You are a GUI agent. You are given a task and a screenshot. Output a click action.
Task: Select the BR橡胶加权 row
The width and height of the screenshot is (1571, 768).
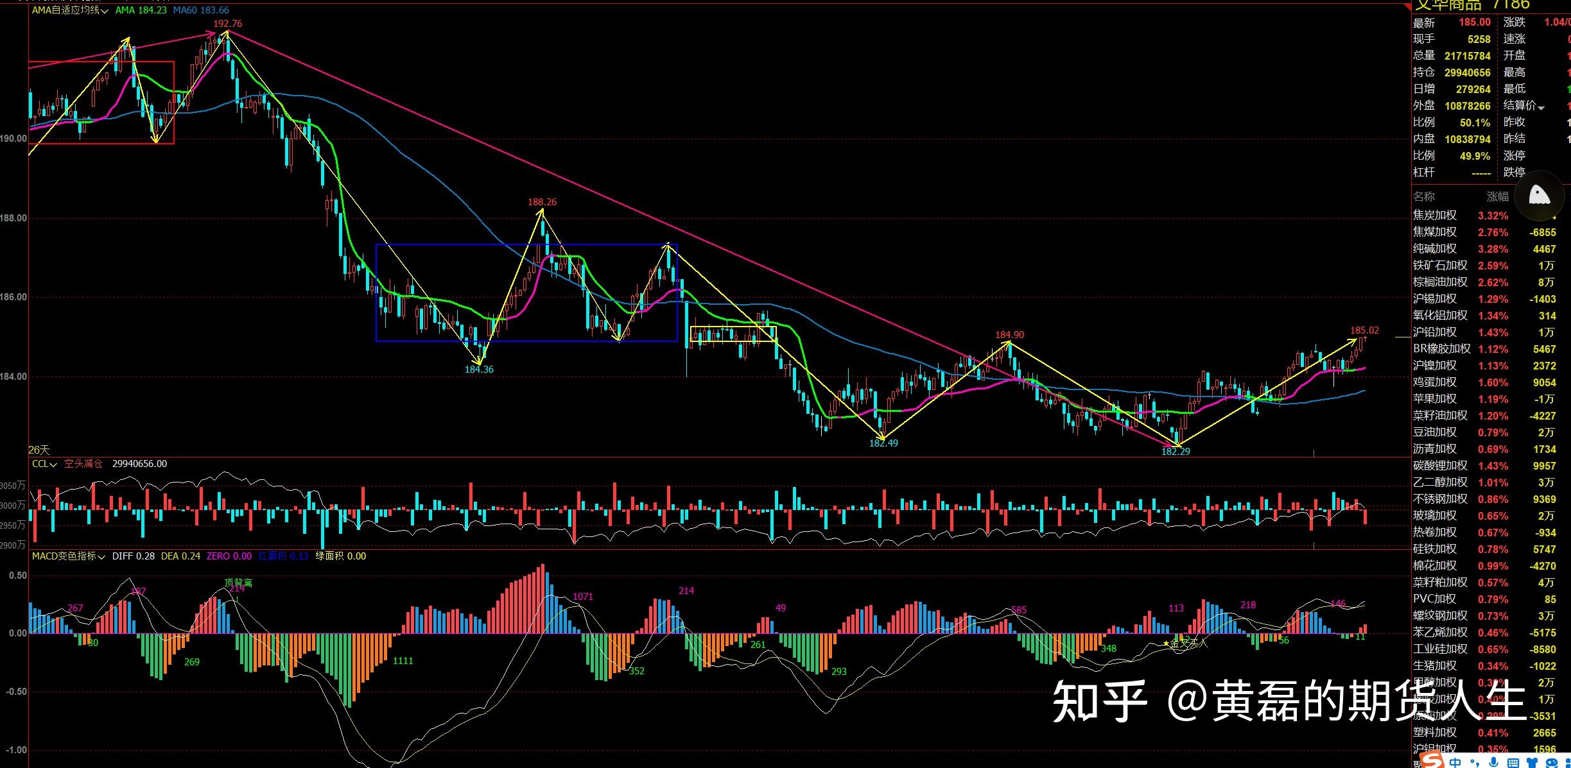[x=1484, y=349]
